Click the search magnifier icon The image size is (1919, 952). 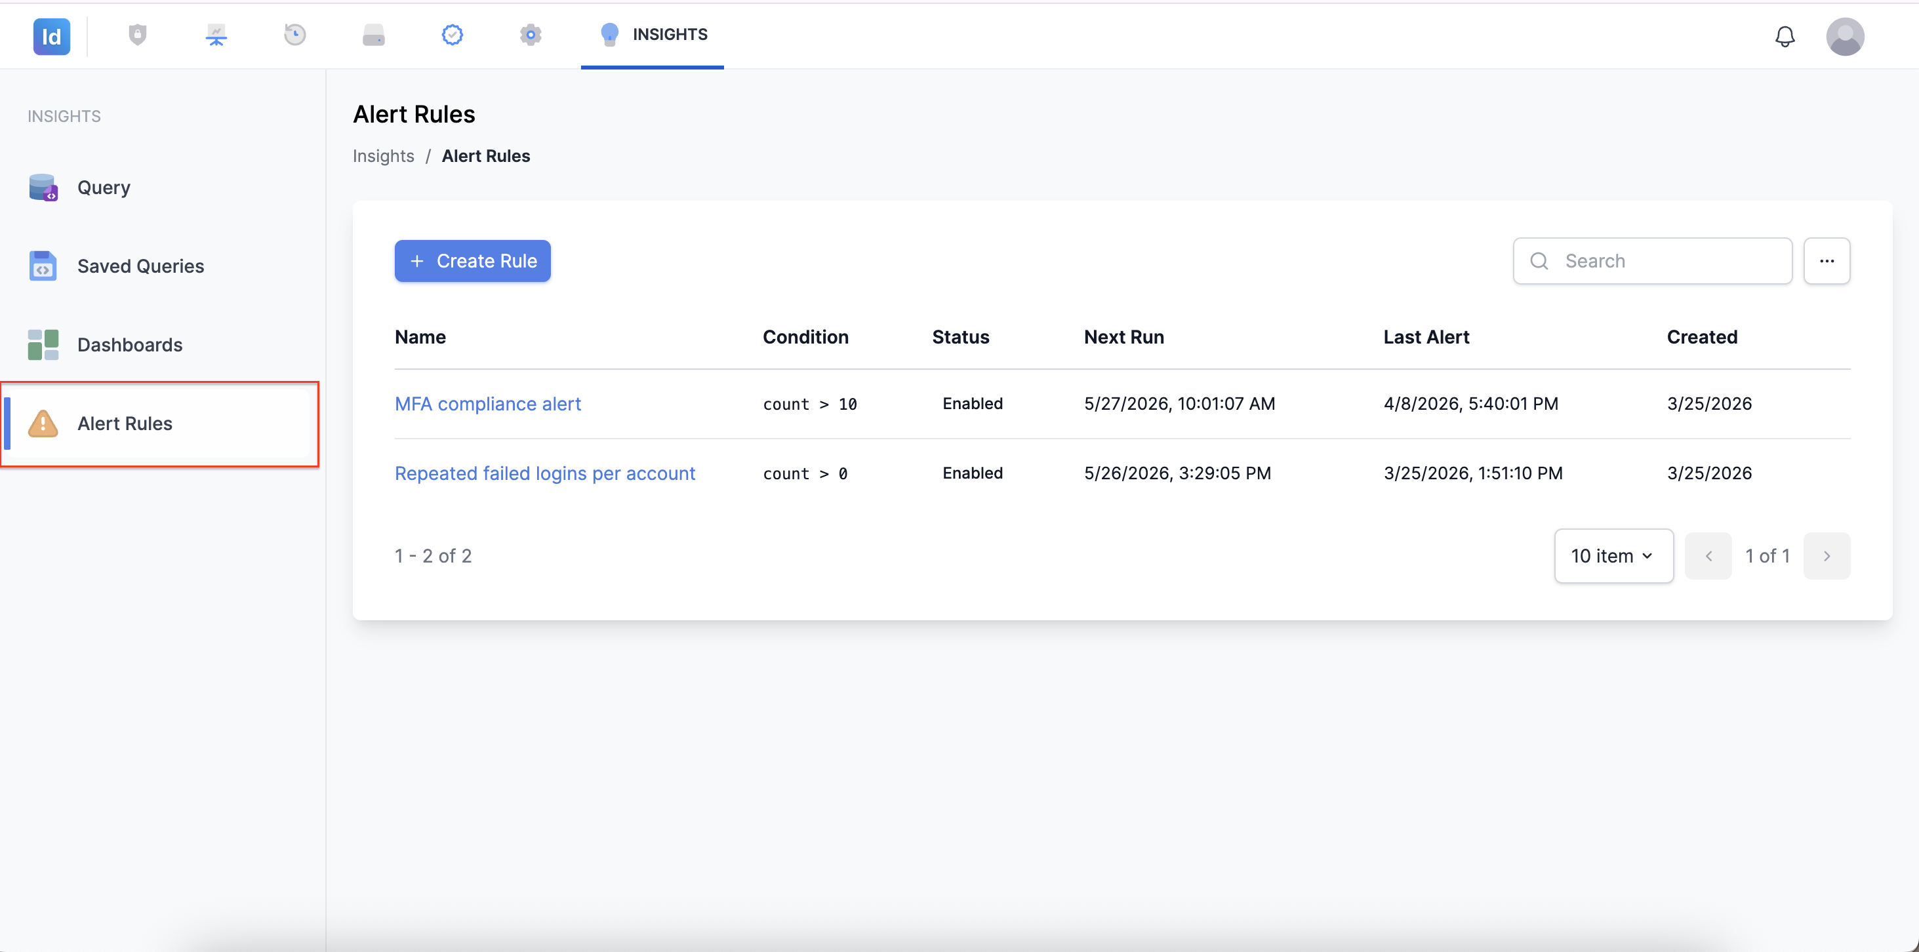click(1539, 261)
